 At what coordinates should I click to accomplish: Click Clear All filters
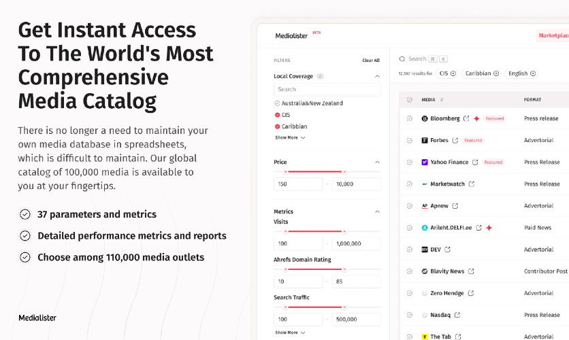point(371,60)
